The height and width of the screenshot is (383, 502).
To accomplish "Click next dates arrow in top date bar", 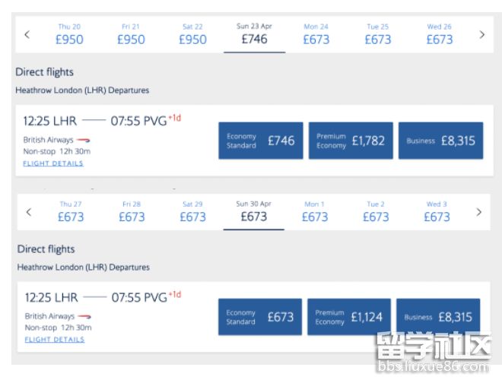I will (x=481, y=34).
